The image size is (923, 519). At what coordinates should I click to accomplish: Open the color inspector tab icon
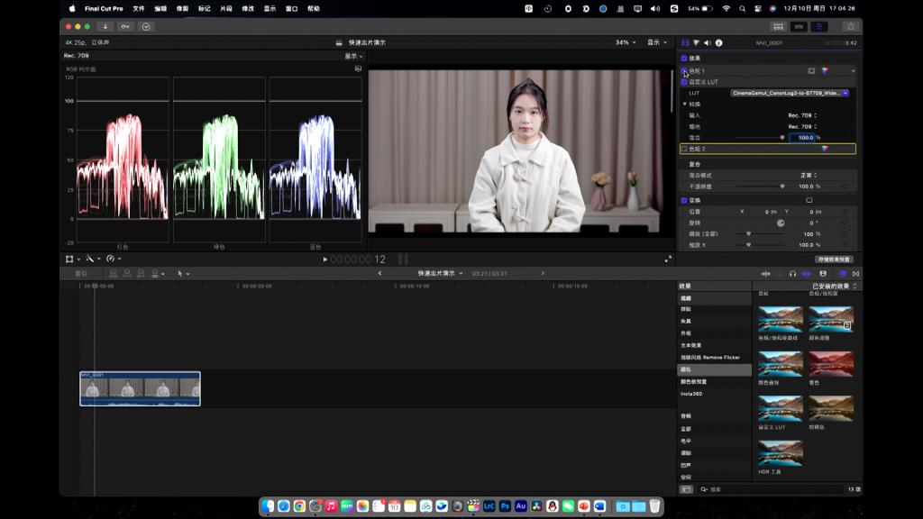(696, 42)
